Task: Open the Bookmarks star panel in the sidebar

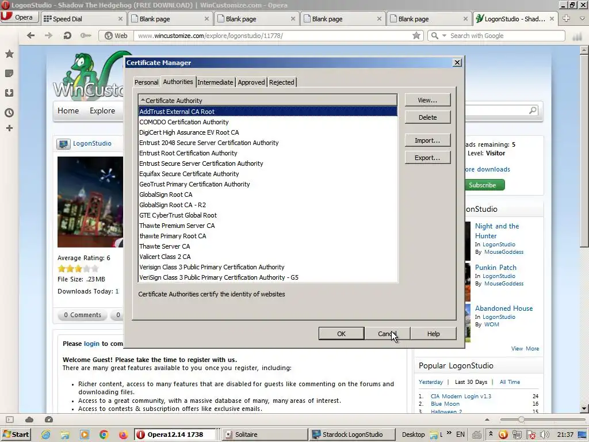Action: (9, 54)
